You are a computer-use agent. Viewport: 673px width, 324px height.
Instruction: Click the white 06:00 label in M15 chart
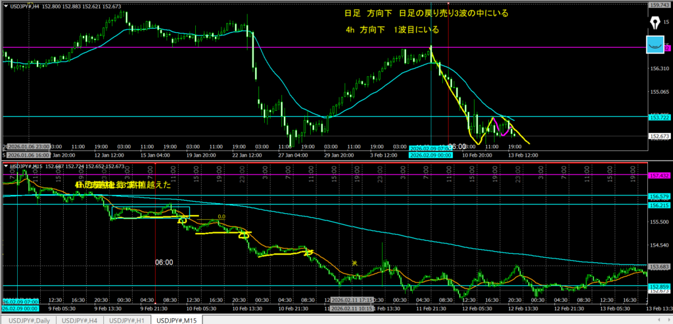164,262
